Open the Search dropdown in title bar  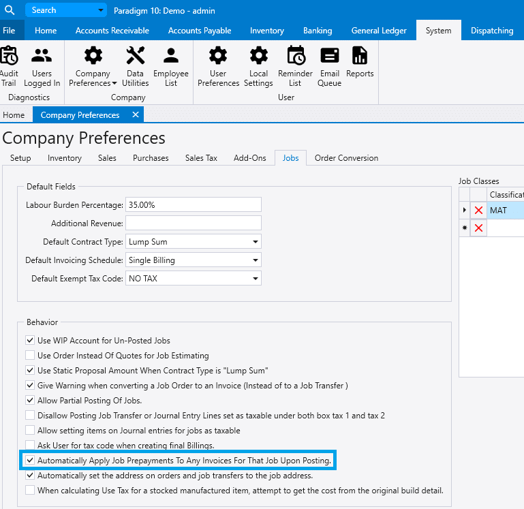click(102, 10)
